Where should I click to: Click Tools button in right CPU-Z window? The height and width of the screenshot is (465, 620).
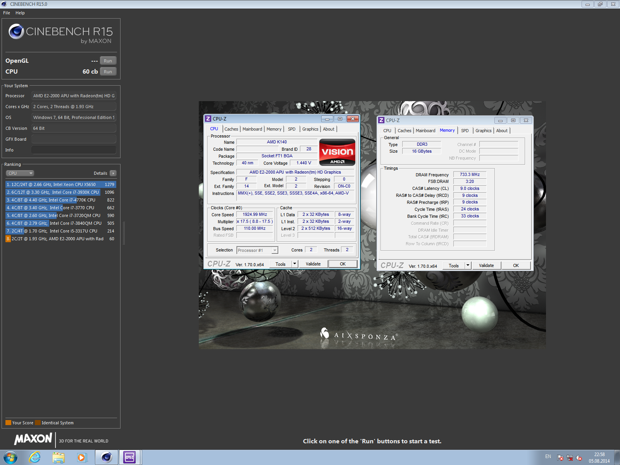pos(454,266)
